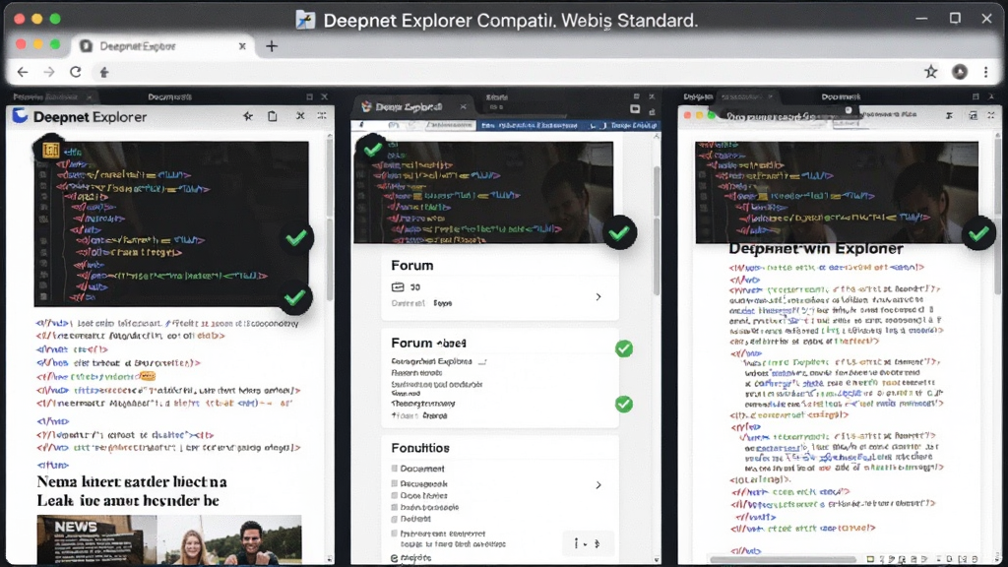The image size is (1008, 567).
Task: Go back with the browser back arrow
Action: click(x=24, y=72)
